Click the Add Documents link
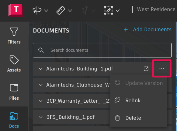Screen dimensions: 177x131 148,29
